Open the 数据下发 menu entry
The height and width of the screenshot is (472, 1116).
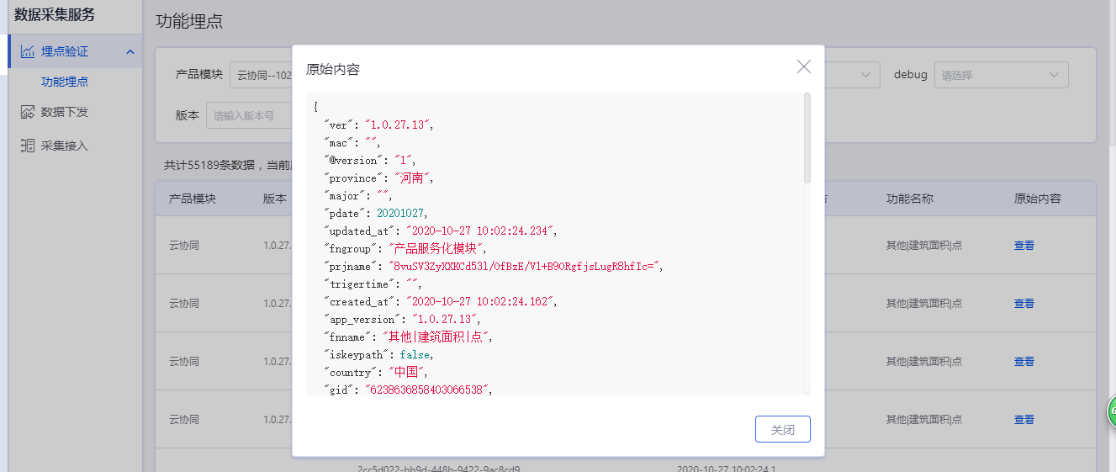tap(65, 112)
